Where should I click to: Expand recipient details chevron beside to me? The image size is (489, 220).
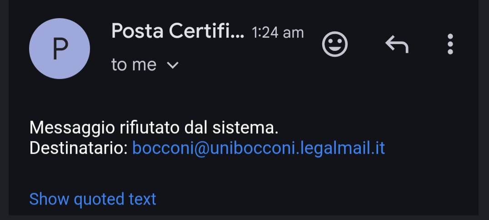[172, 65]
